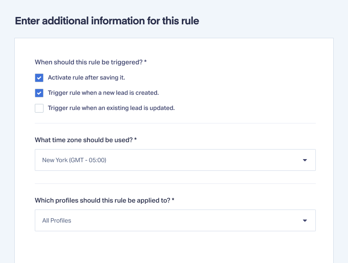Select the 'New York (GMT - 05:00)' value text

click(x=74, y=160)
